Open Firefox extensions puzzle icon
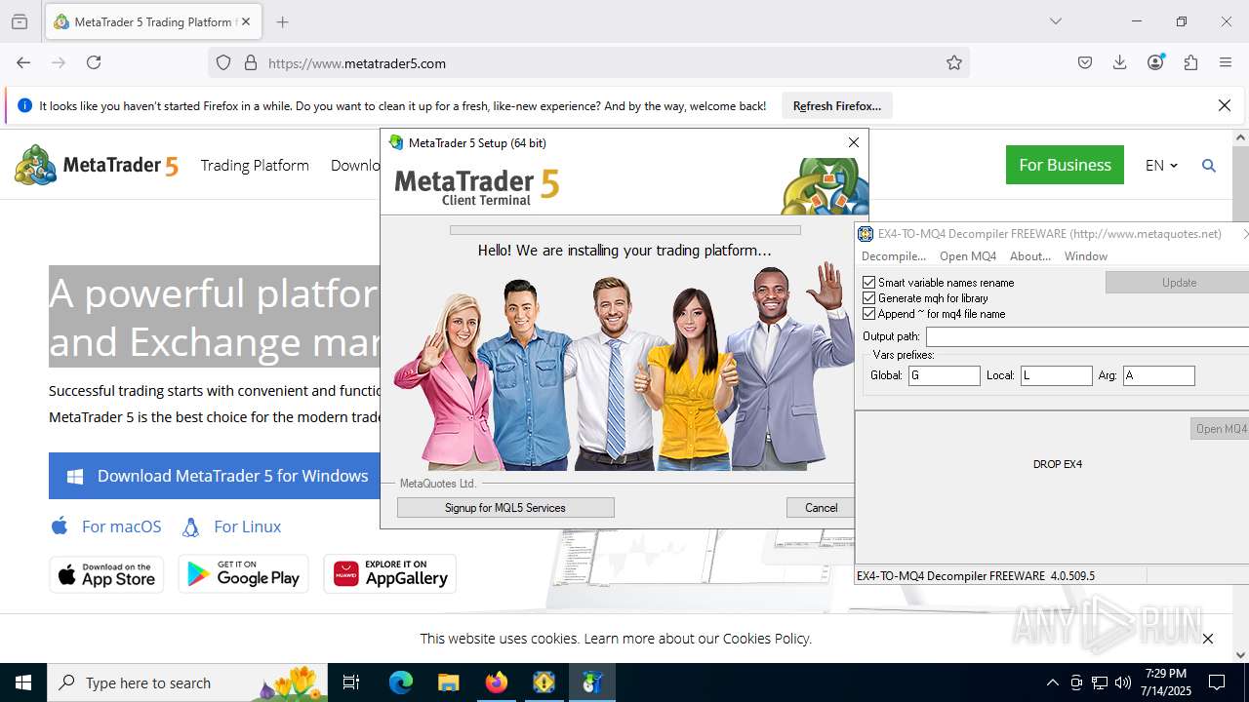Viewport: 1249px width, 702px height. tap(1190, 62)
